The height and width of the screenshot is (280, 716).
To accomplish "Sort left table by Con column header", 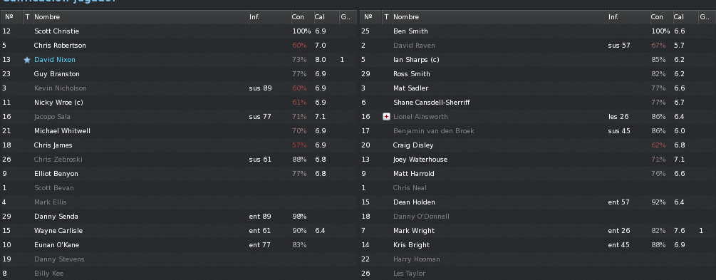I will (x=302, y=17).
